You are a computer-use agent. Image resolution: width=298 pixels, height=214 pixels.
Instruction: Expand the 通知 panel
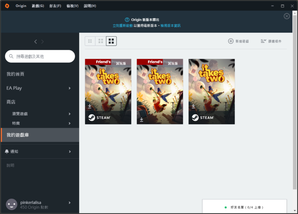tap(70, 151)
